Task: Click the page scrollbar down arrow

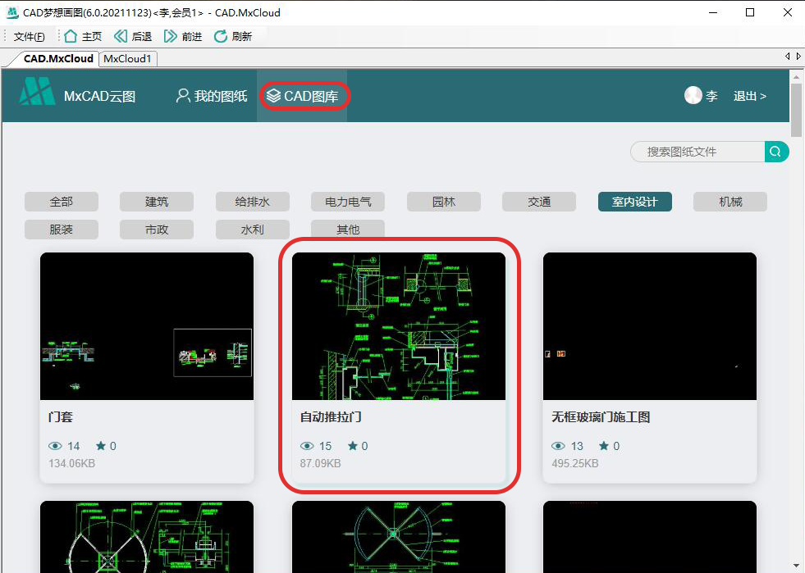Action: pyautogui.click(x=796, y=566)
